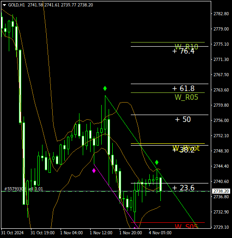
Task: Click the 31 Oct 2024 date label
Action: [12, 233]
